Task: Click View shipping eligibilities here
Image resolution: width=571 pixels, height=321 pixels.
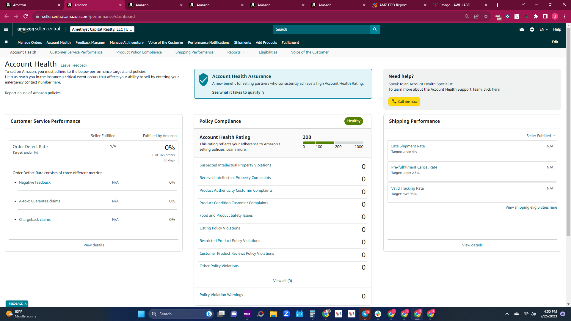Action: coord(531,207)
